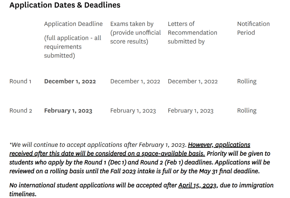Click Round 2 recommendation letters date

[x=191, y=111]
